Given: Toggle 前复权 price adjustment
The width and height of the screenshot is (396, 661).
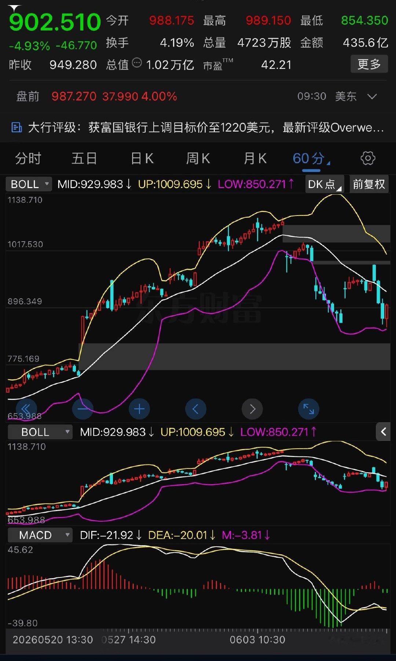Looking at the screenshot, I should click(x=369, y=184).
